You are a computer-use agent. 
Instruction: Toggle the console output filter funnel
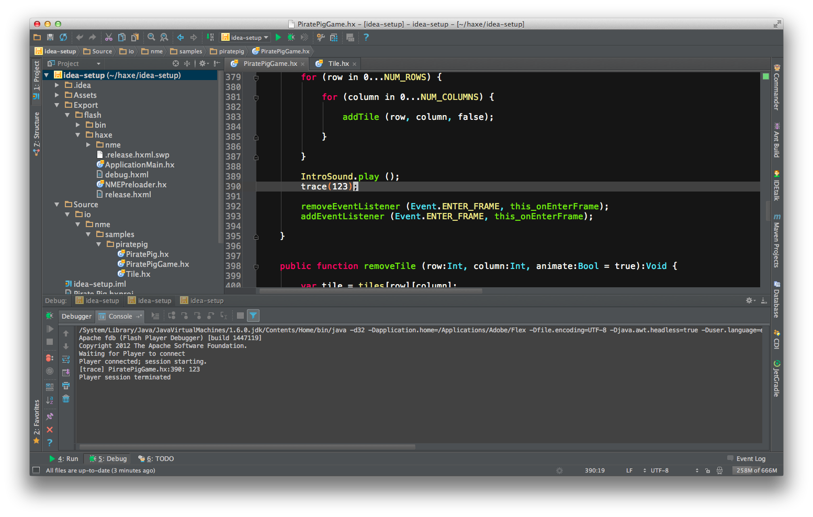pyautogui.click(x=253, y=315)
